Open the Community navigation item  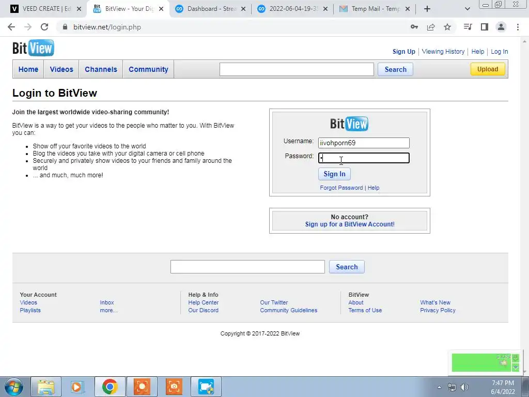[x=148, y=69]
